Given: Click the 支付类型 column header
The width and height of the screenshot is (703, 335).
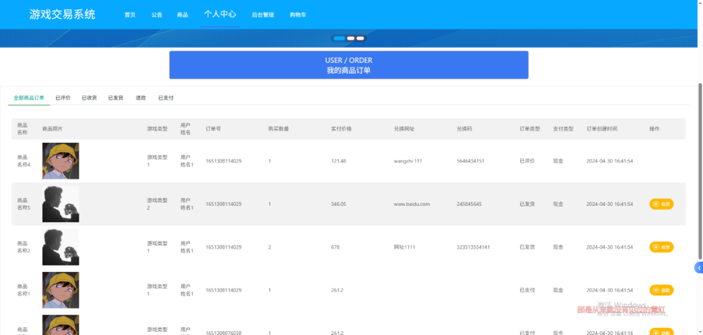Looking at the screenshot, I should tap(563, 129).
